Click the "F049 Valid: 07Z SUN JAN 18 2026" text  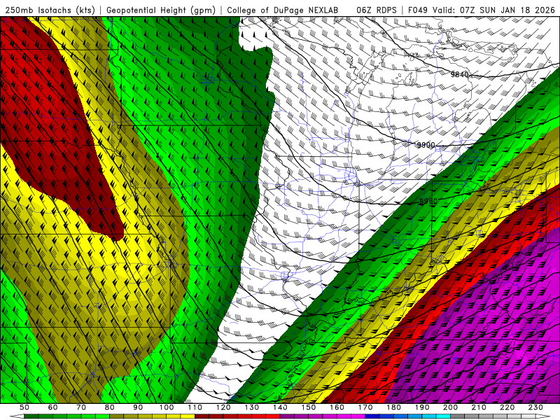click(482, 10)
